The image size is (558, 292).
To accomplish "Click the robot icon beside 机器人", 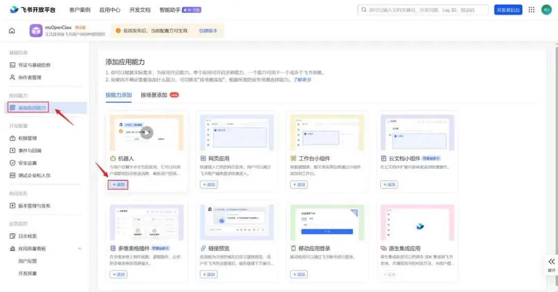I will pos(113,158).
